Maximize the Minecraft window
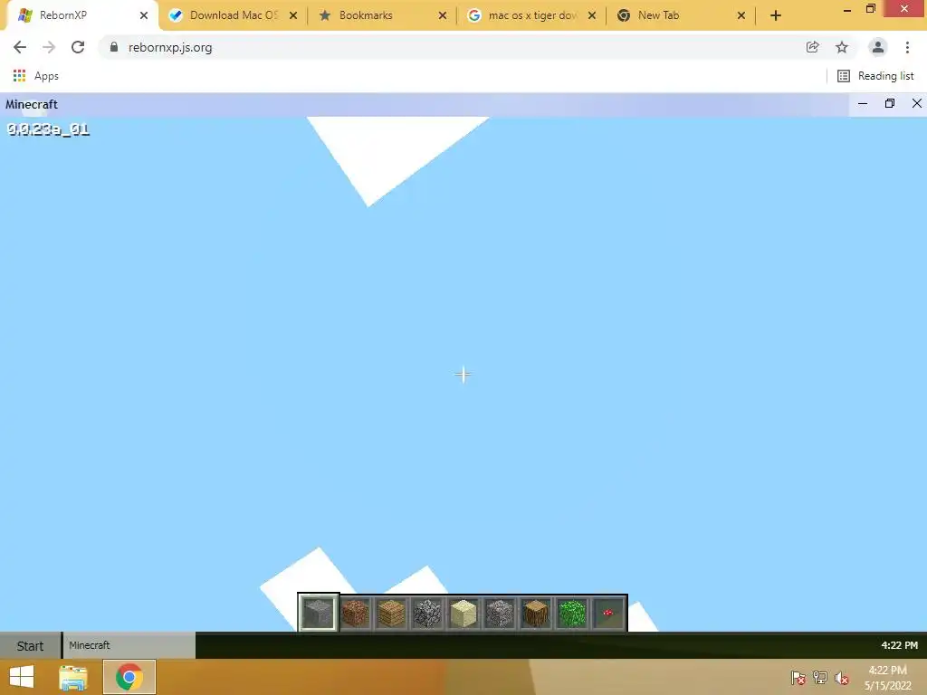The image size is (927, 695). click(x=890, y=104)
